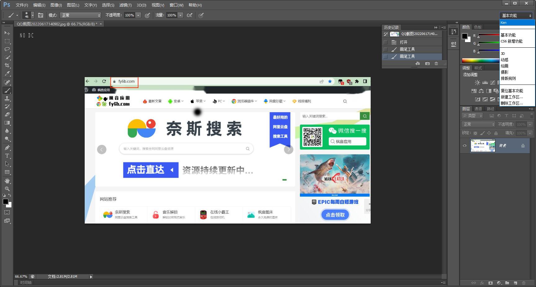Select the Horizontal Type tool
The image size is (536, 287).
pyautogui.click(x=7, y=156)
